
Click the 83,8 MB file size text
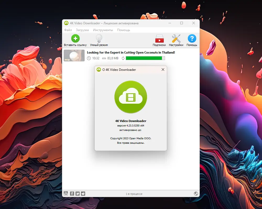click(113, 58)
